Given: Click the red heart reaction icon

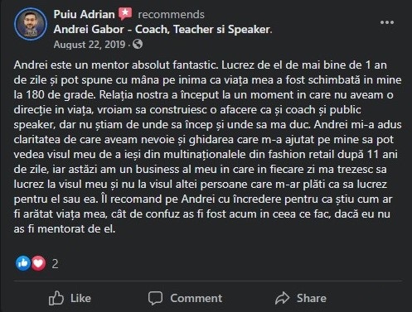Looking at the screenshot, I should pos(38,263).
